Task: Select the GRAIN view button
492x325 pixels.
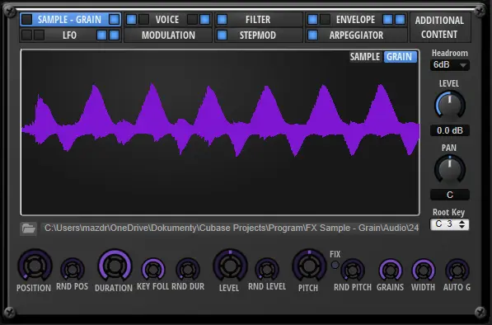Action: [x=400, y=57]
